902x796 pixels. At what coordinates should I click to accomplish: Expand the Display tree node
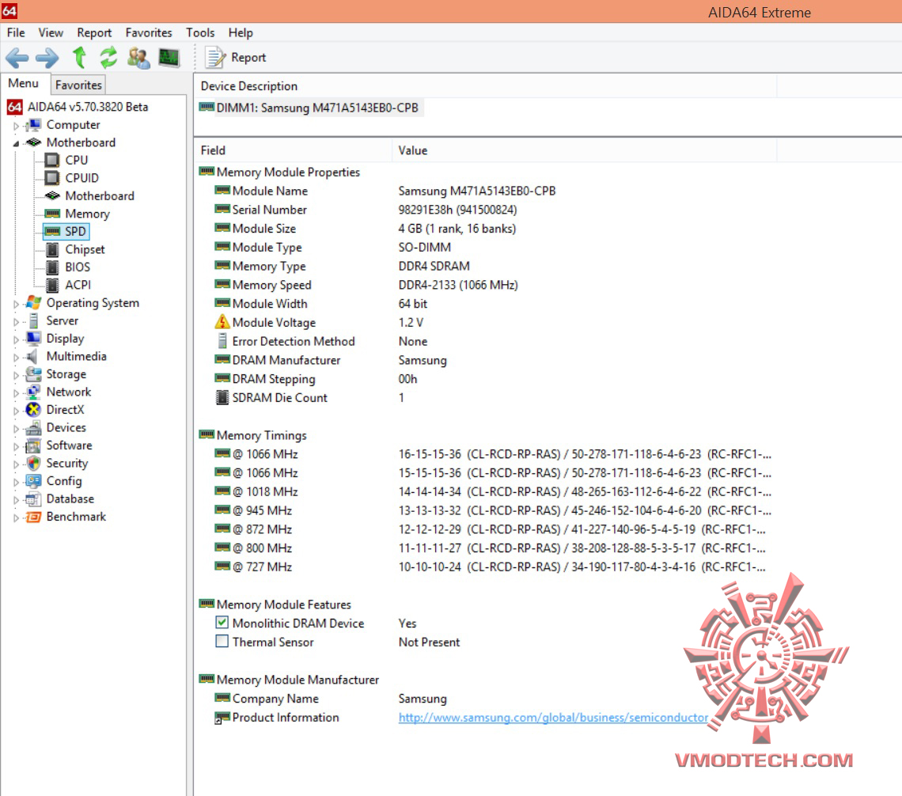pyautogui.click(x=16, y=339)
